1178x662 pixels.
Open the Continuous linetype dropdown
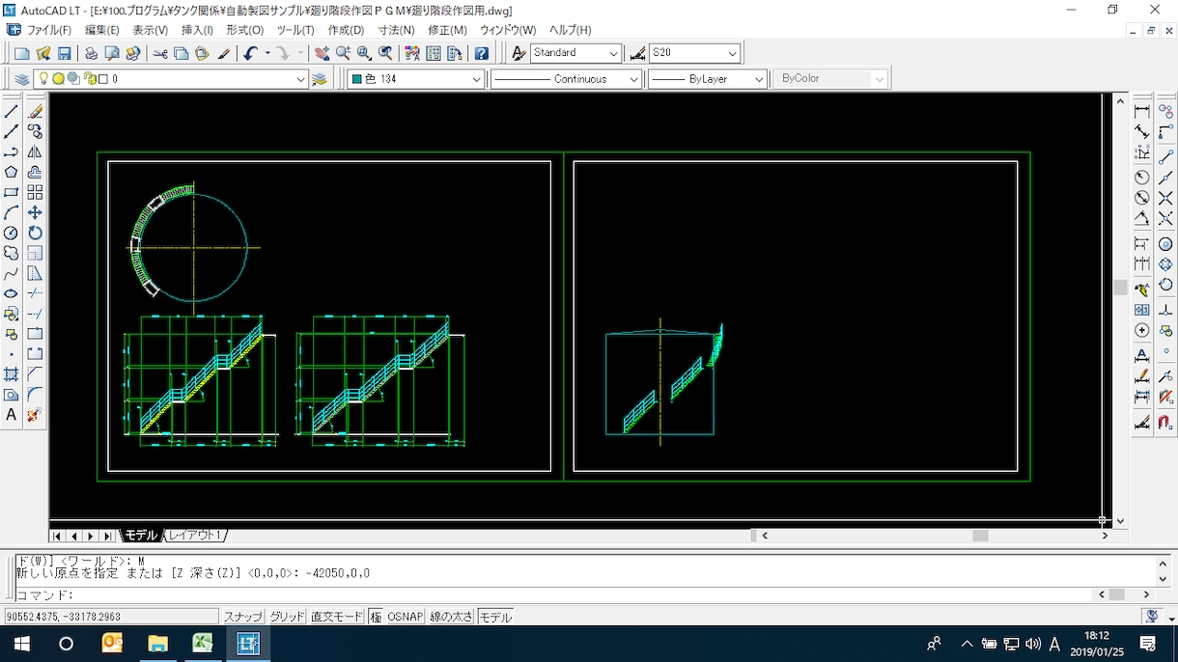click(566, 79)
